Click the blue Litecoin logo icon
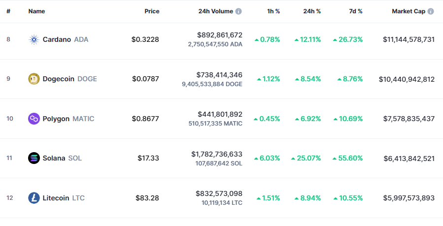The image size is (443, 226). [34, 198]
